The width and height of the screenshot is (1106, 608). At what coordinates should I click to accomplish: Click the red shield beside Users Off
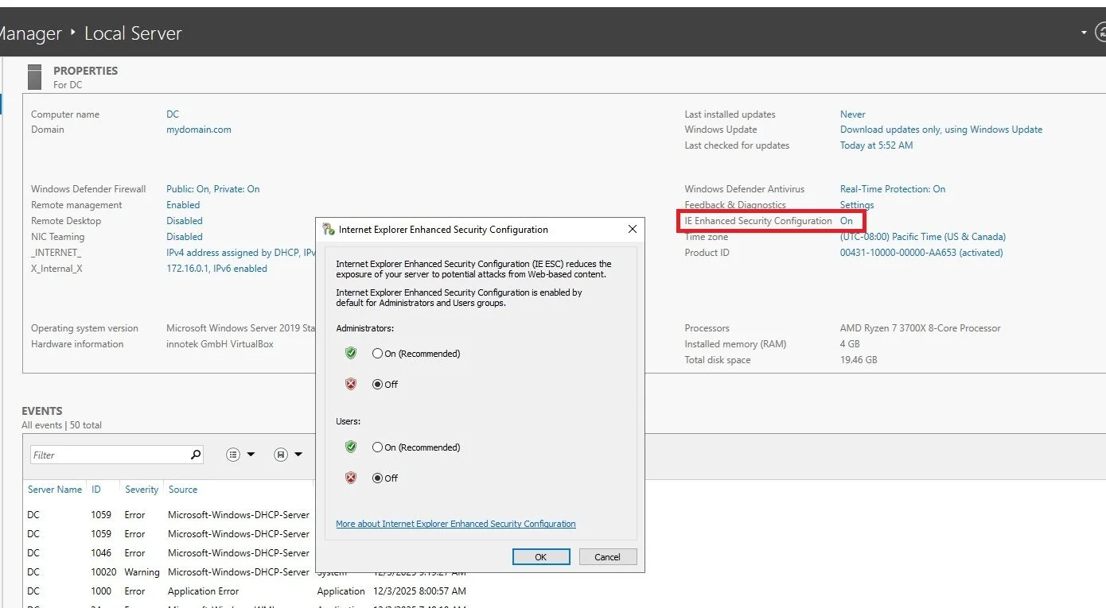point(351,478)
